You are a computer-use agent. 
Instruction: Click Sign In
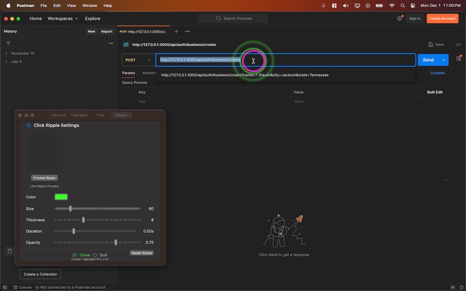pos(415,19)
